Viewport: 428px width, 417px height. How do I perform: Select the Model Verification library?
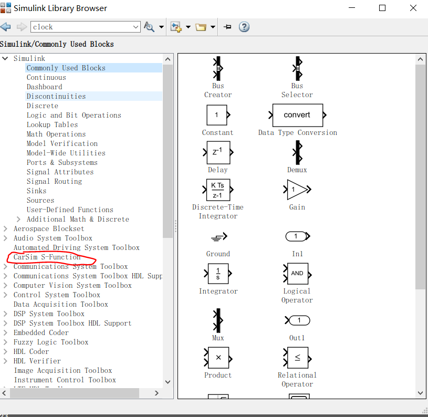62,143
